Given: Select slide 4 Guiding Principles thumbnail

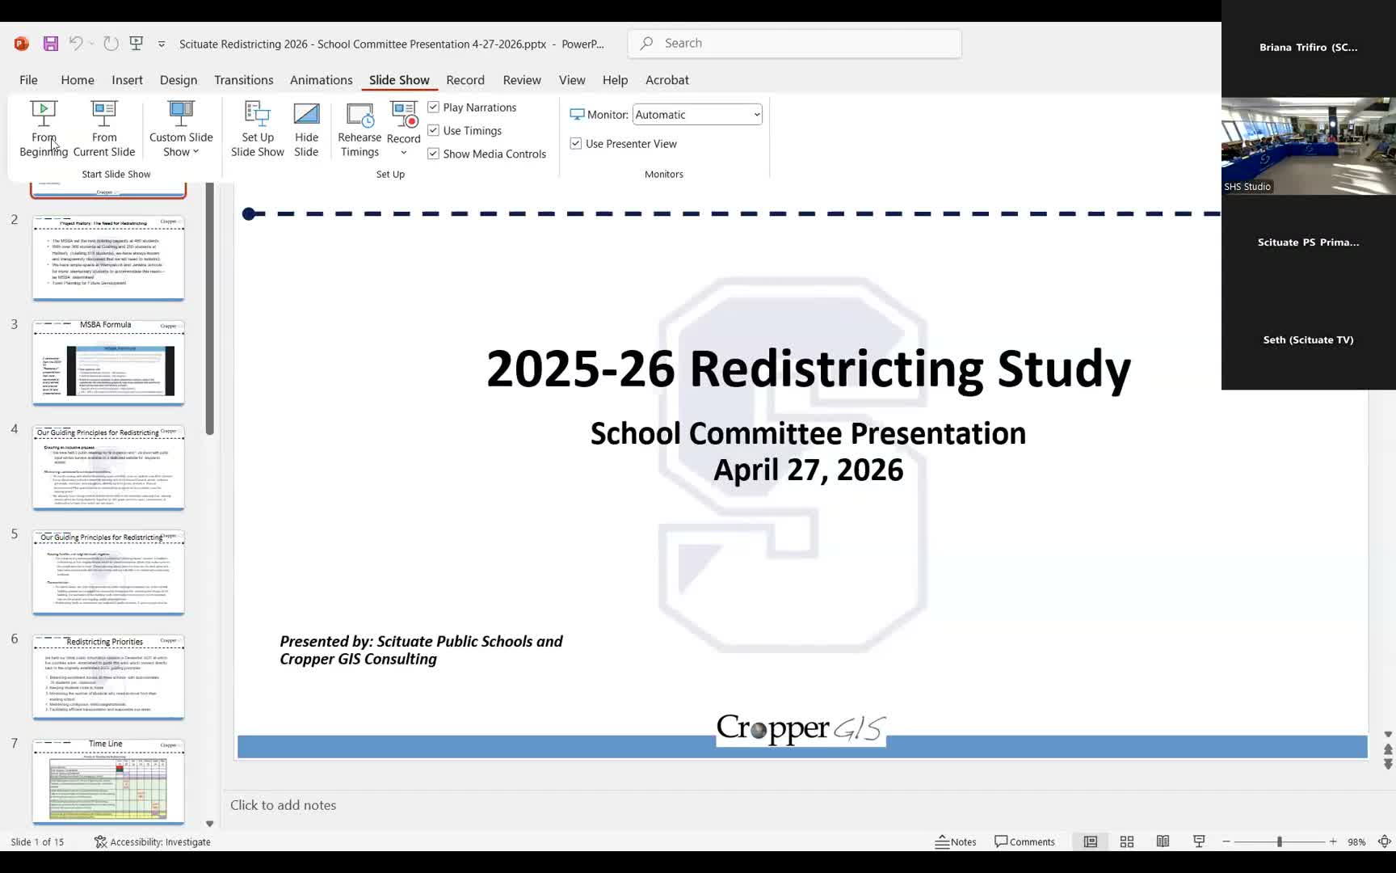Looking at the screenshot, I should tap(108, 467).
